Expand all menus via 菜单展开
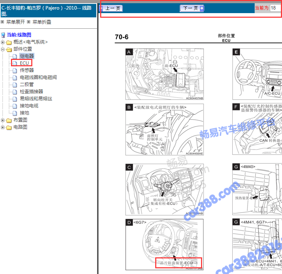Screen dimensions: 282x274 16,22
